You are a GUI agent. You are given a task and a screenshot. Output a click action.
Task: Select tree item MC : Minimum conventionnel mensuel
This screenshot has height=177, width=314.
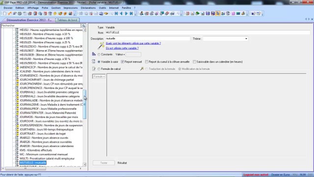point(44,154)
